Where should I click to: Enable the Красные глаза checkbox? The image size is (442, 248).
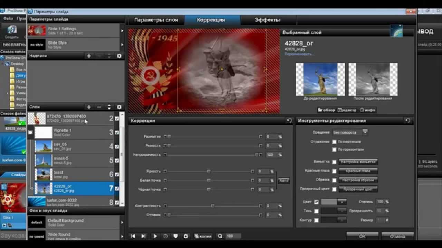(334, 171)
